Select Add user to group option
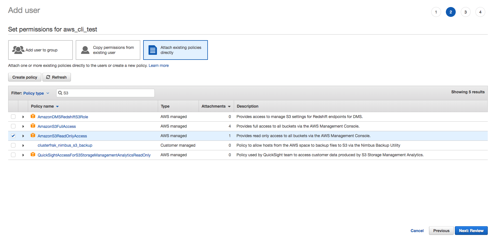Image resolution: width=492 pixels, height=238 pixels. click(x=41, y=50)
